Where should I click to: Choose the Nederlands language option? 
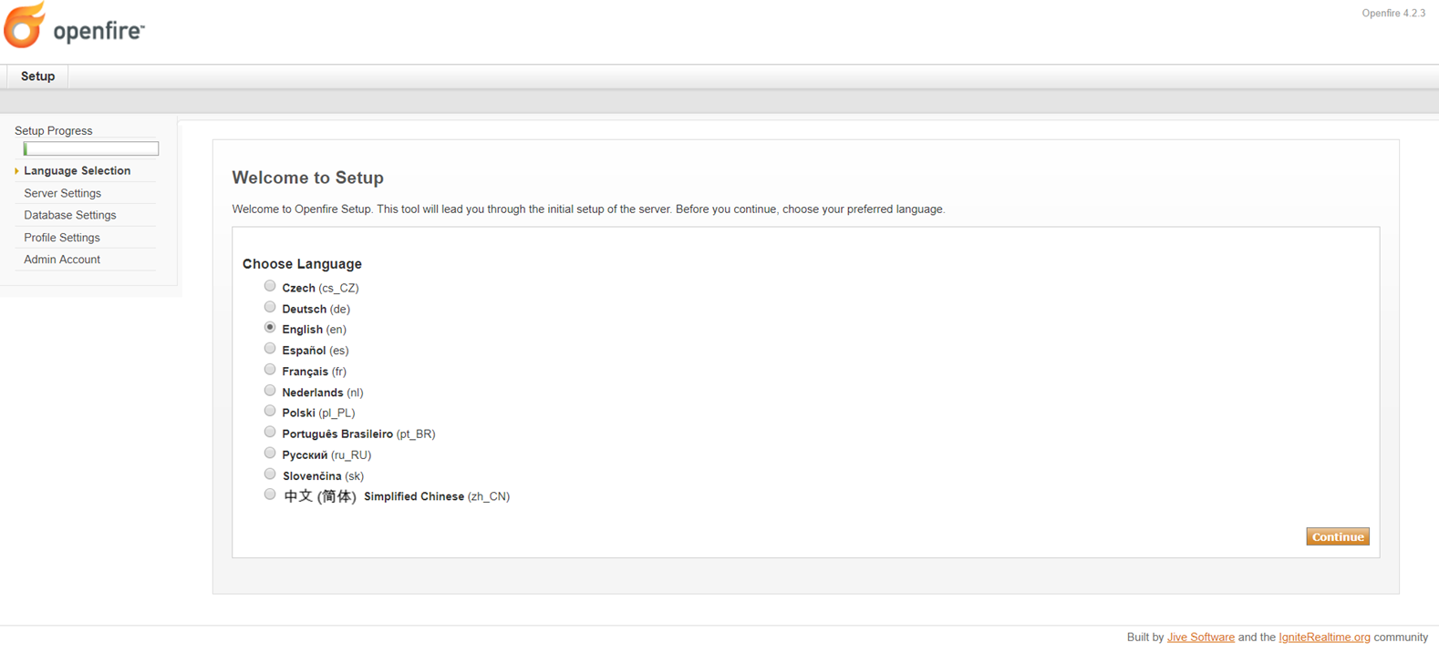270,391
